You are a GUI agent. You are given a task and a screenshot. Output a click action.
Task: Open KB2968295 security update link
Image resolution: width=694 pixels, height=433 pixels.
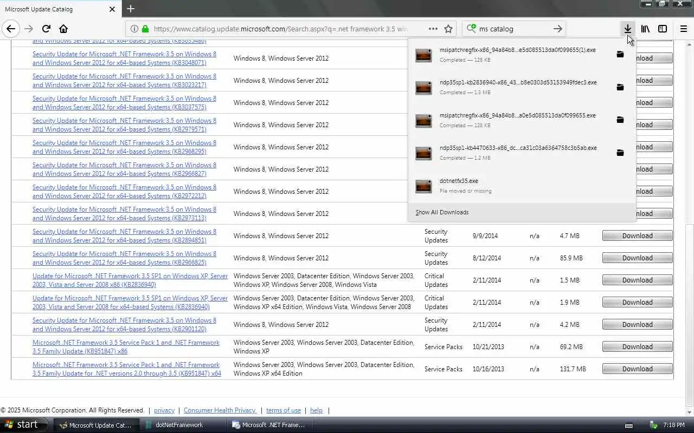point(124,147)
